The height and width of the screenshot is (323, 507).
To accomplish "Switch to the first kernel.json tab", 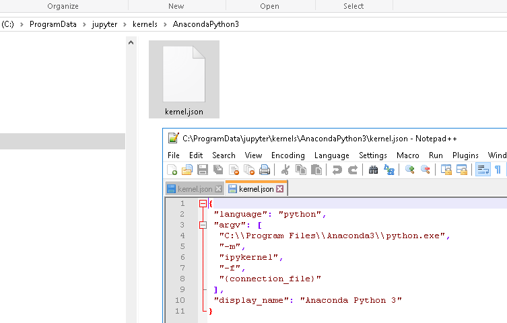I will point(191,189).
